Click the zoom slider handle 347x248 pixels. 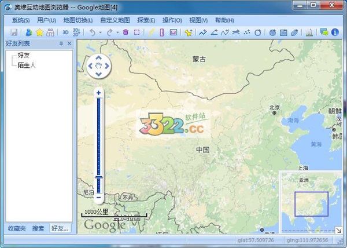click(x=99, y=177)
